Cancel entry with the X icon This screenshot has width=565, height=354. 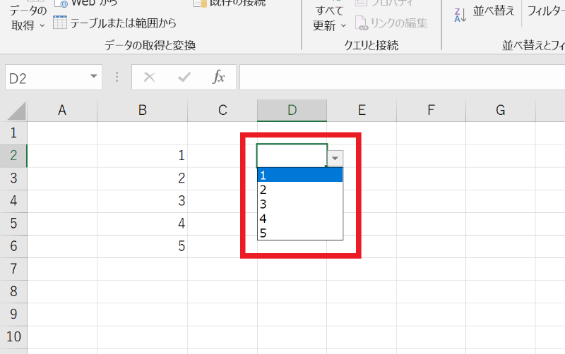pos(149,77)
